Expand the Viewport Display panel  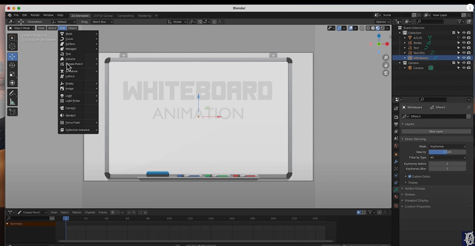pyautogui.click(x=417, y=200)
